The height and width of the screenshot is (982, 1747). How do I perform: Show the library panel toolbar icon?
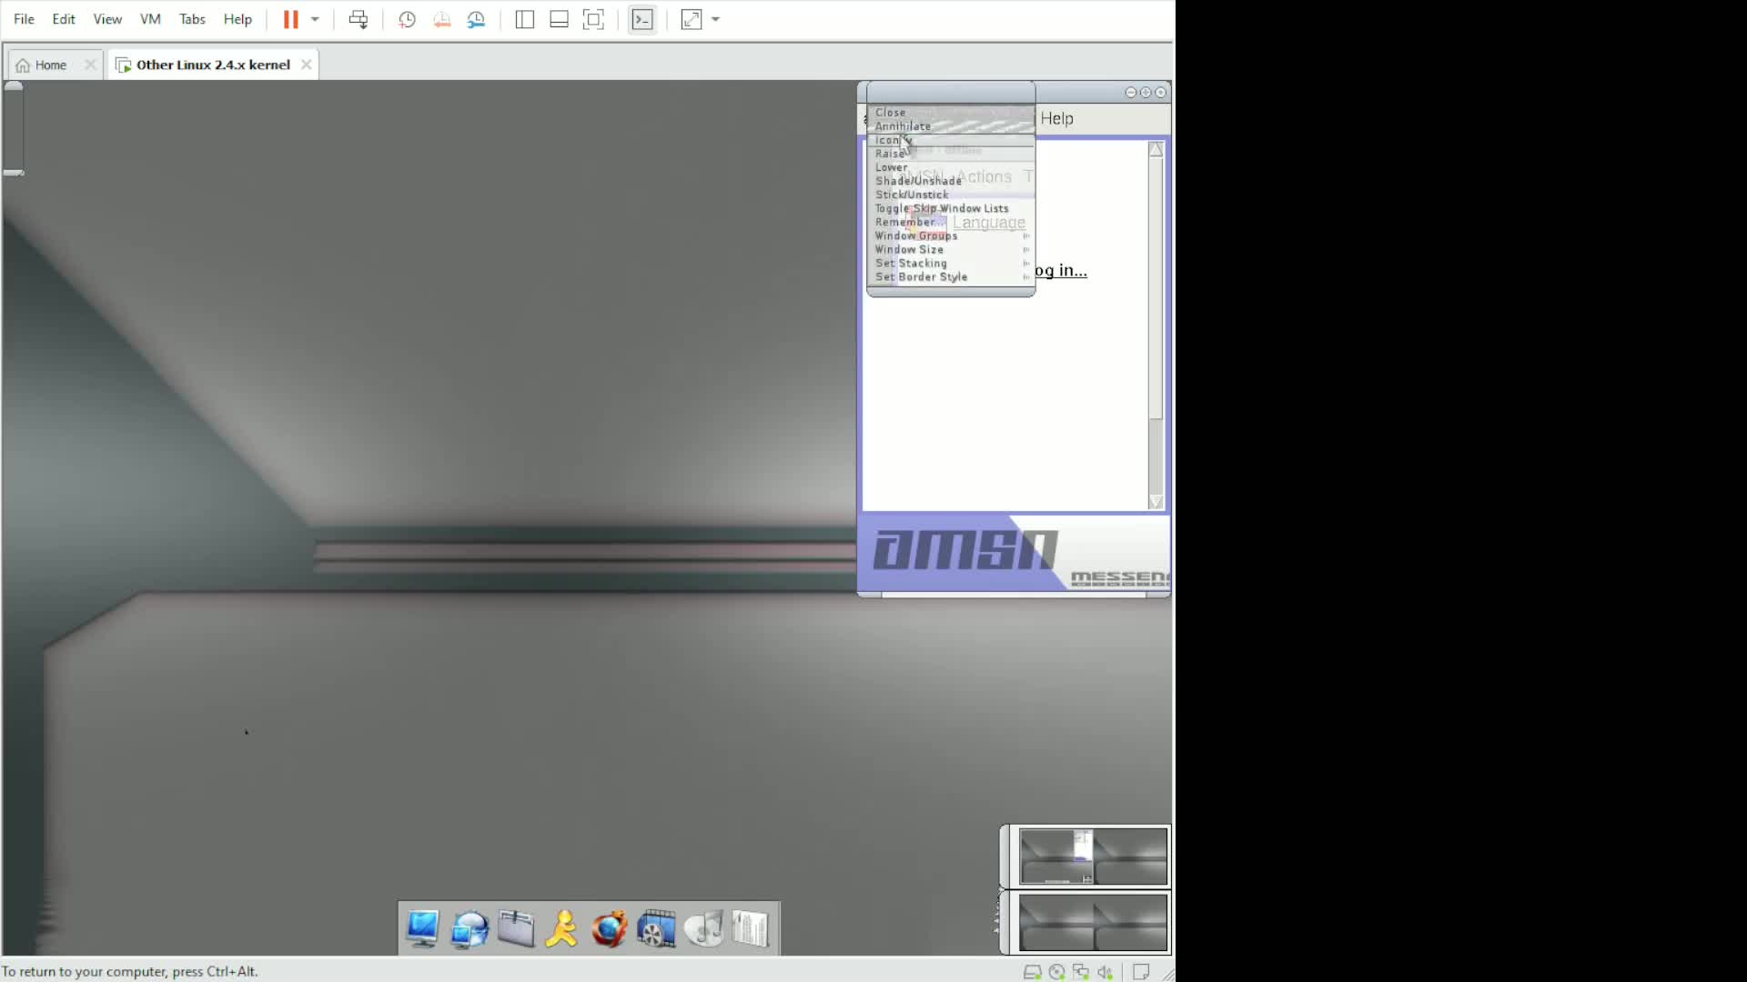(x=524, y=19)
